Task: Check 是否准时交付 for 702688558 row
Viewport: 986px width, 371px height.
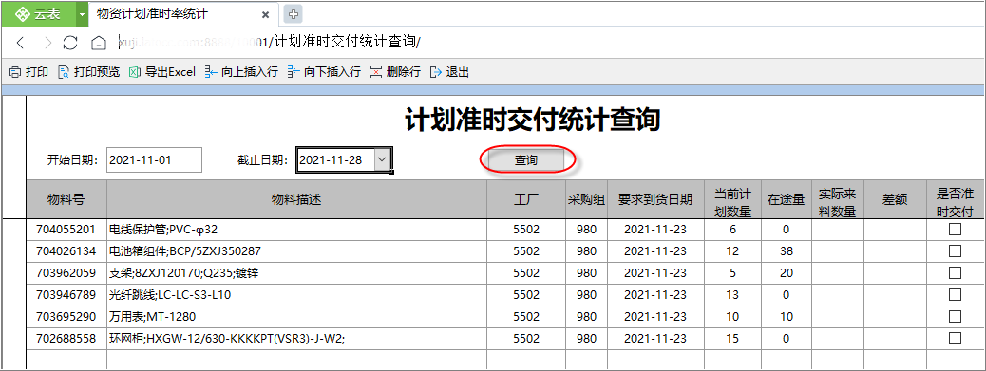Action: (x=955, y=339)
